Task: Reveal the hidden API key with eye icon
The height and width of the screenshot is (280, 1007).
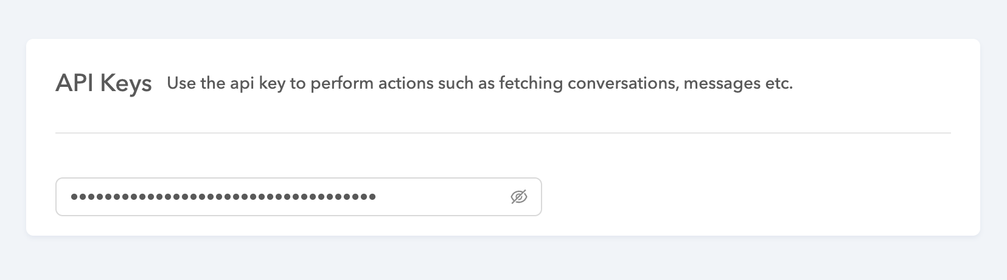Action: click(x=518, y=197)
